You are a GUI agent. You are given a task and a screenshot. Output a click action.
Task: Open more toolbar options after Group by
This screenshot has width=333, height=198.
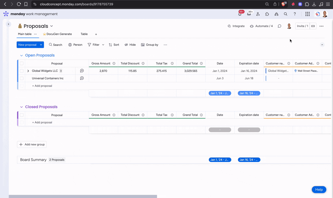(x=165, y=45)
